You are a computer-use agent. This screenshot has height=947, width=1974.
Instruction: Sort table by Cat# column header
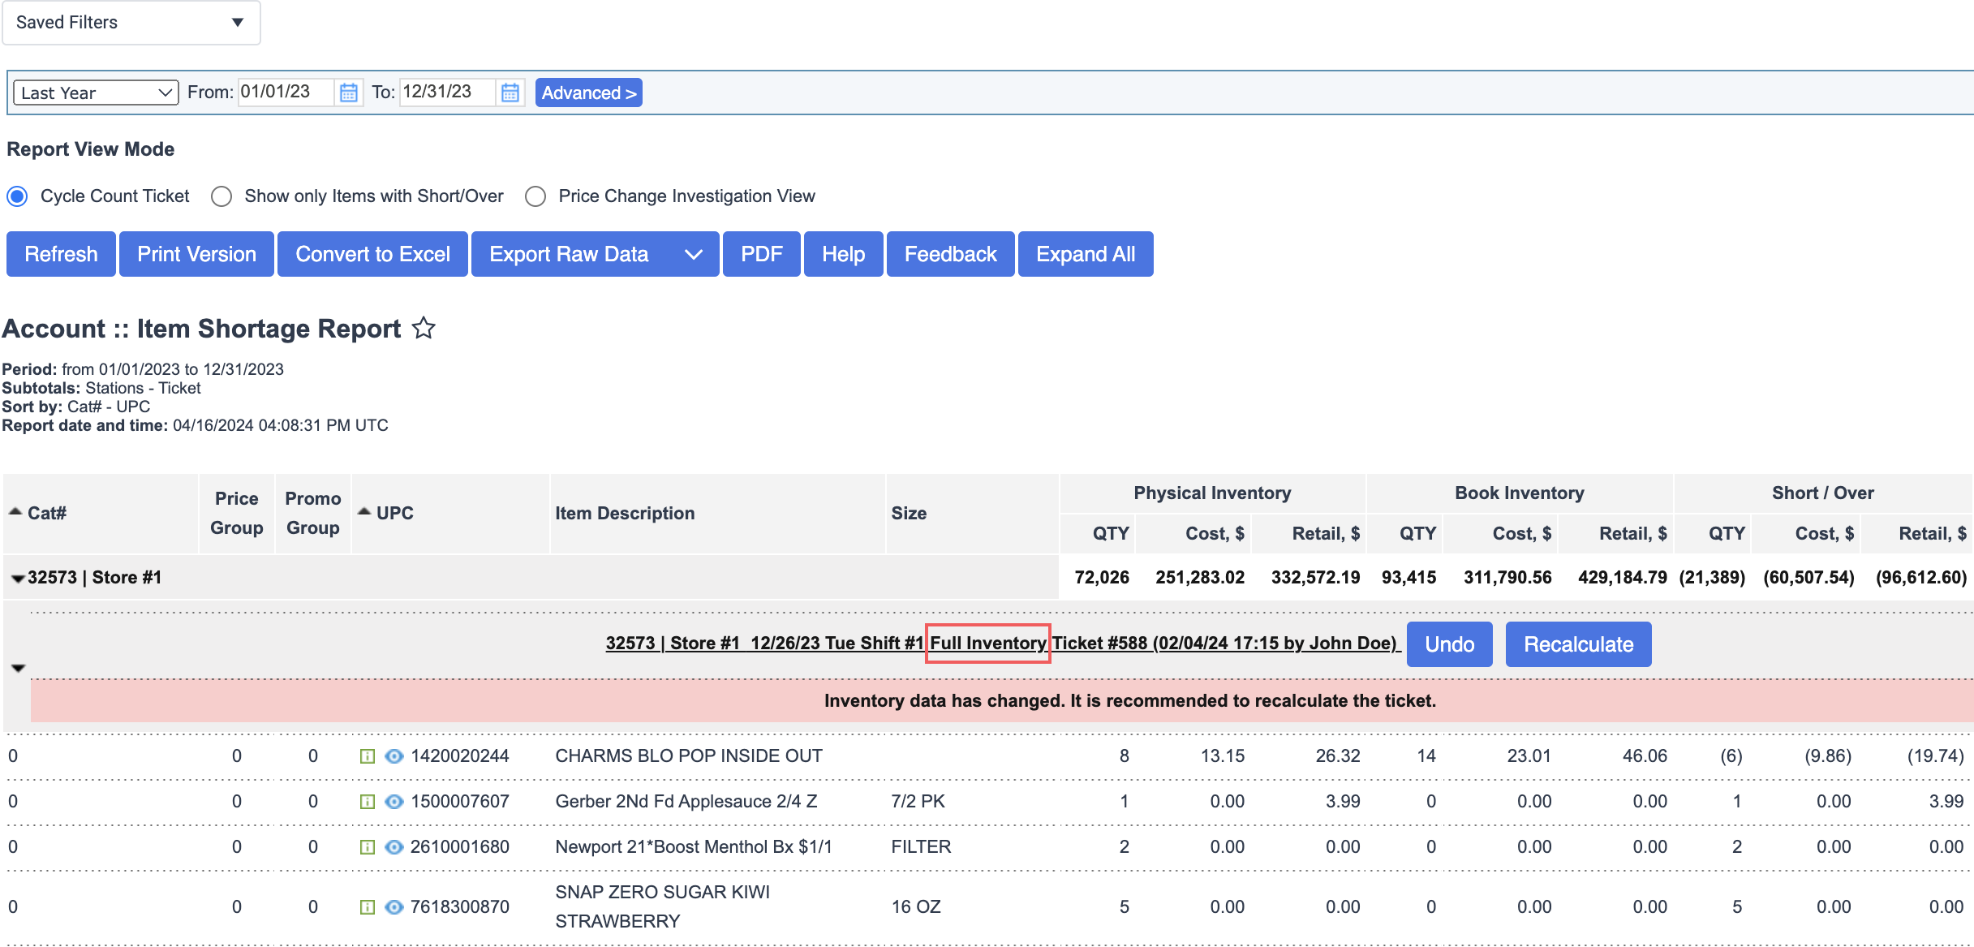pos(46,513)
